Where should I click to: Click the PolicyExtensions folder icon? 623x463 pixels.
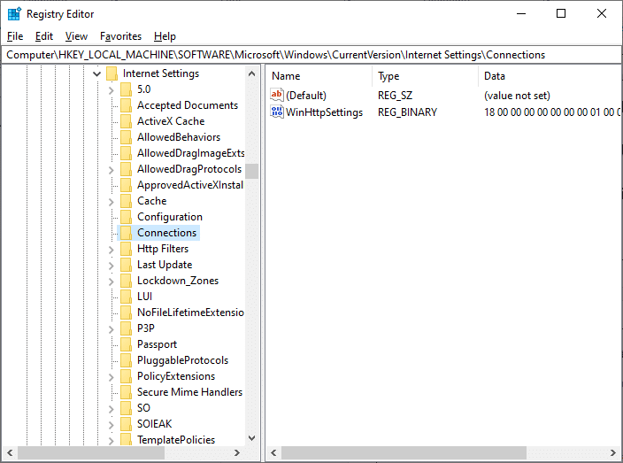[x=126, y=376]
